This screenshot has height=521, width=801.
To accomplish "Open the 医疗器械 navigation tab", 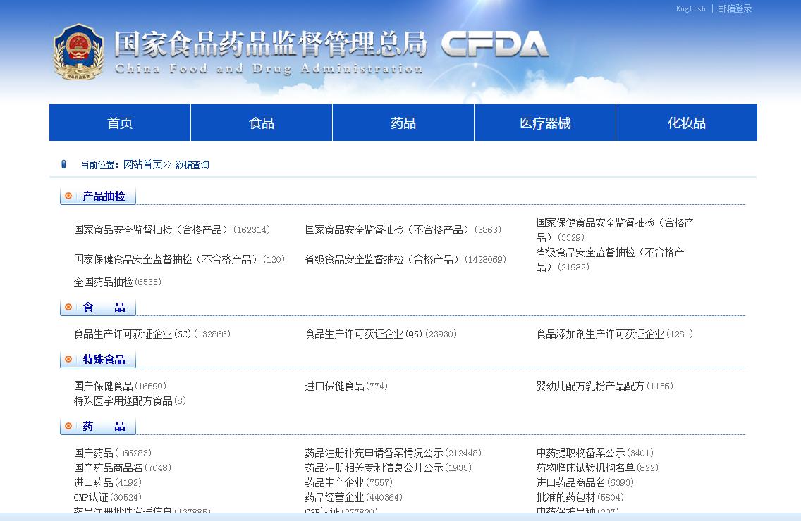I will click(545, 123).
